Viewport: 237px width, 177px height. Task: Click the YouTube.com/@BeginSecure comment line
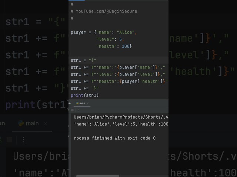point(104,11)
